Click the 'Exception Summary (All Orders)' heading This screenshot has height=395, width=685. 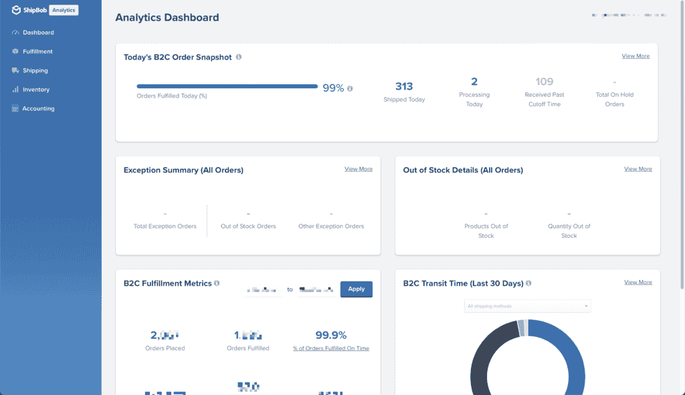pyautogui.click(x=183, y=170)
